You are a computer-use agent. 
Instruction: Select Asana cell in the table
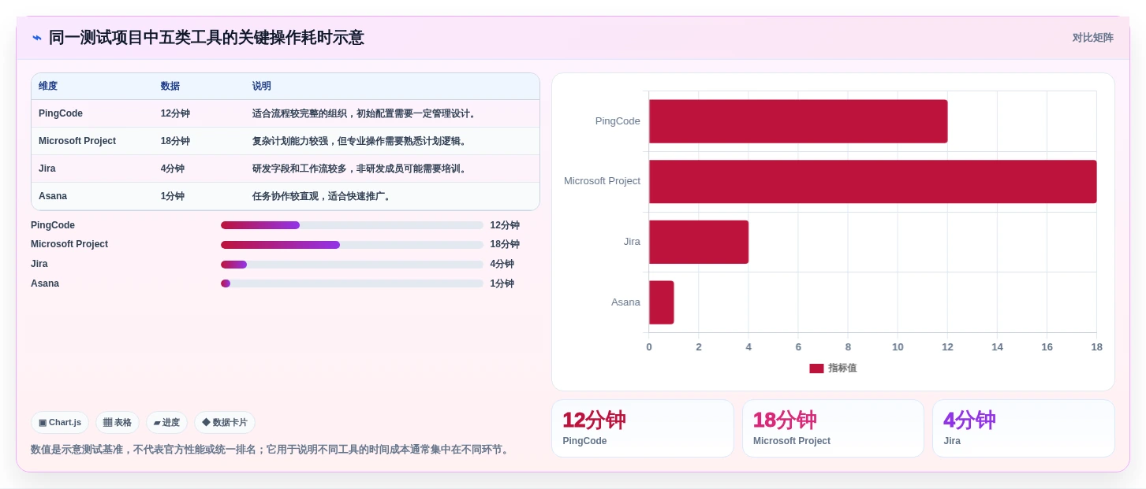[x=53, y=196]
